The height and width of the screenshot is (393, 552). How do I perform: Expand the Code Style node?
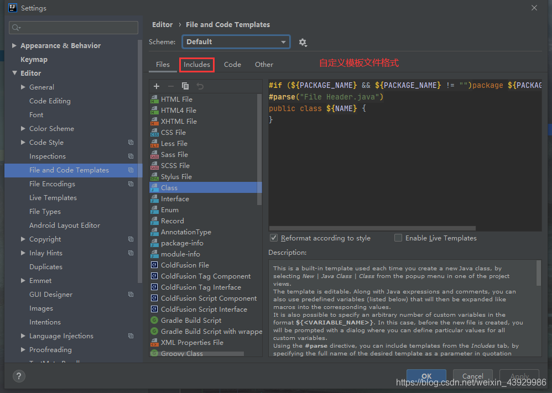[23, 142]
